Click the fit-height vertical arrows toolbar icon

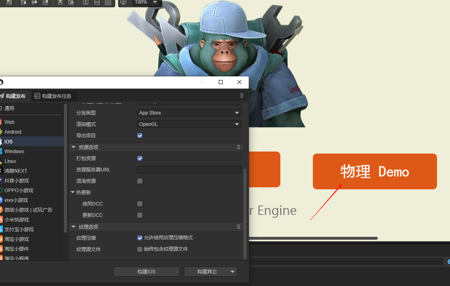pyautogui.click(x=86, y=2)
